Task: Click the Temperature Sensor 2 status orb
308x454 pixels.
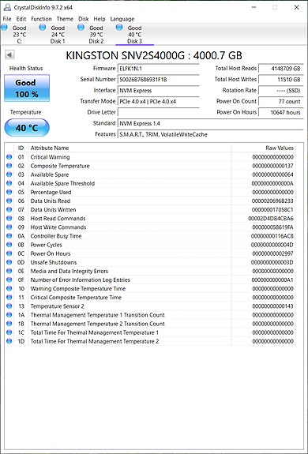Action: click(9, 306)
